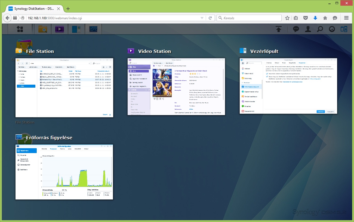Screen dimensions: 354x222
Task: Click Control Panel icon in DSM taskbar
Action: (x=76, y=29)
